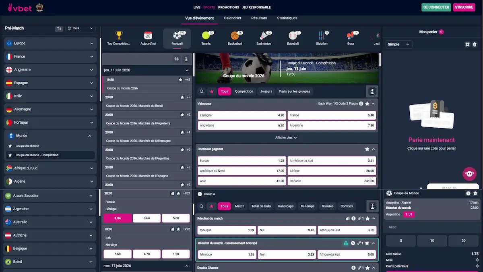The image size is (483, 272).
Task: Filter markets by Total de buts
Action: pos(261,206)
